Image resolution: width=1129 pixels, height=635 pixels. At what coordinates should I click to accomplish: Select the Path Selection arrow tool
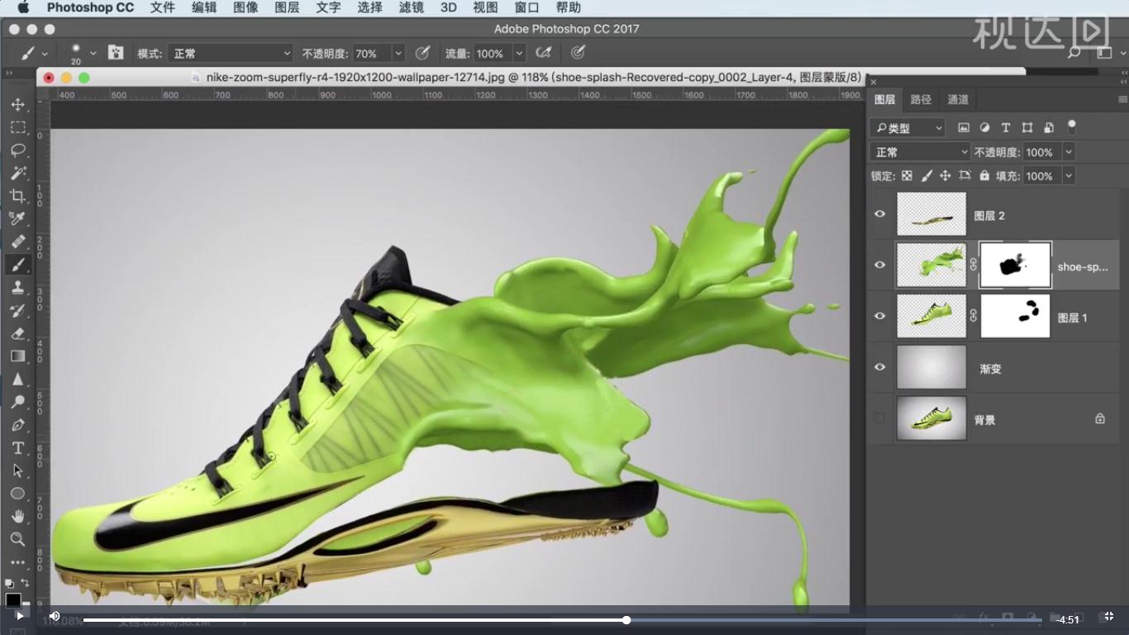17,470
